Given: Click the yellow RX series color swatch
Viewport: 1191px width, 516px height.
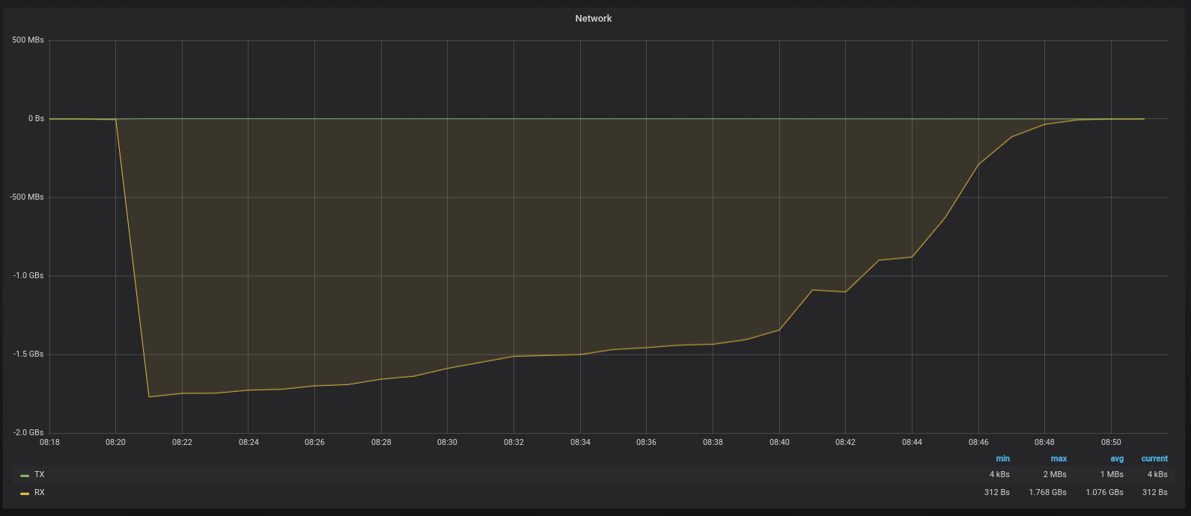Looking at the screenshot, I should (25, 494).
